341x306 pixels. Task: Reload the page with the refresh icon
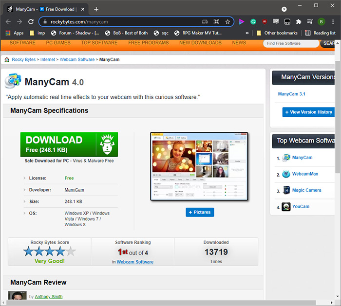pos(31,22)
